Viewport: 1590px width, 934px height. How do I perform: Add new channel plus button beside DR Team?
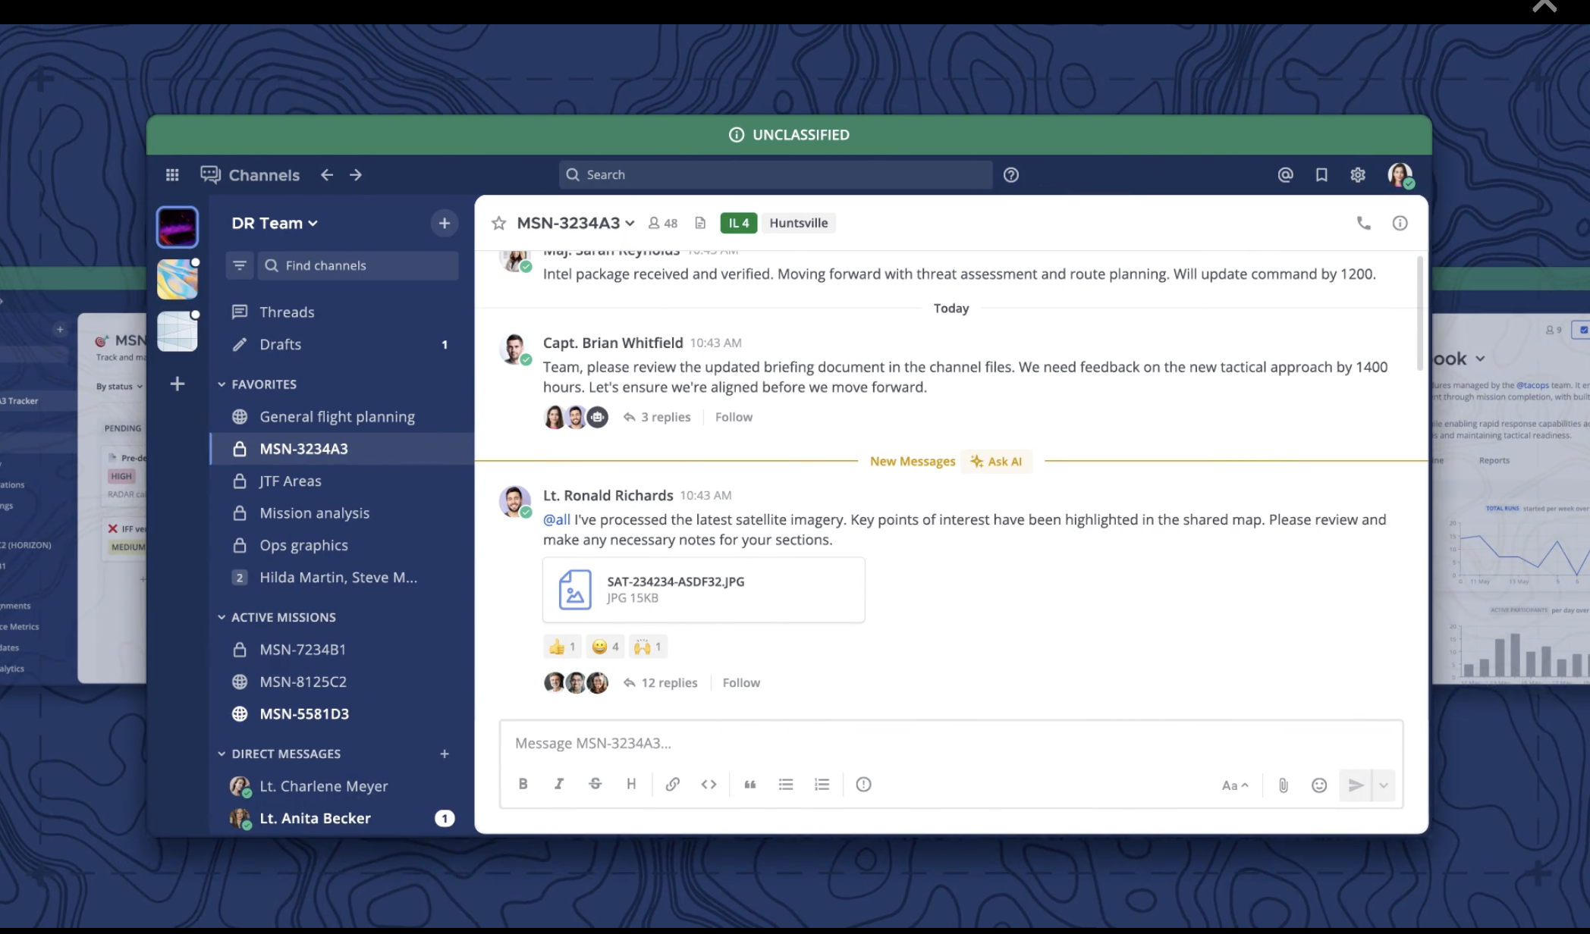[445, 223]
